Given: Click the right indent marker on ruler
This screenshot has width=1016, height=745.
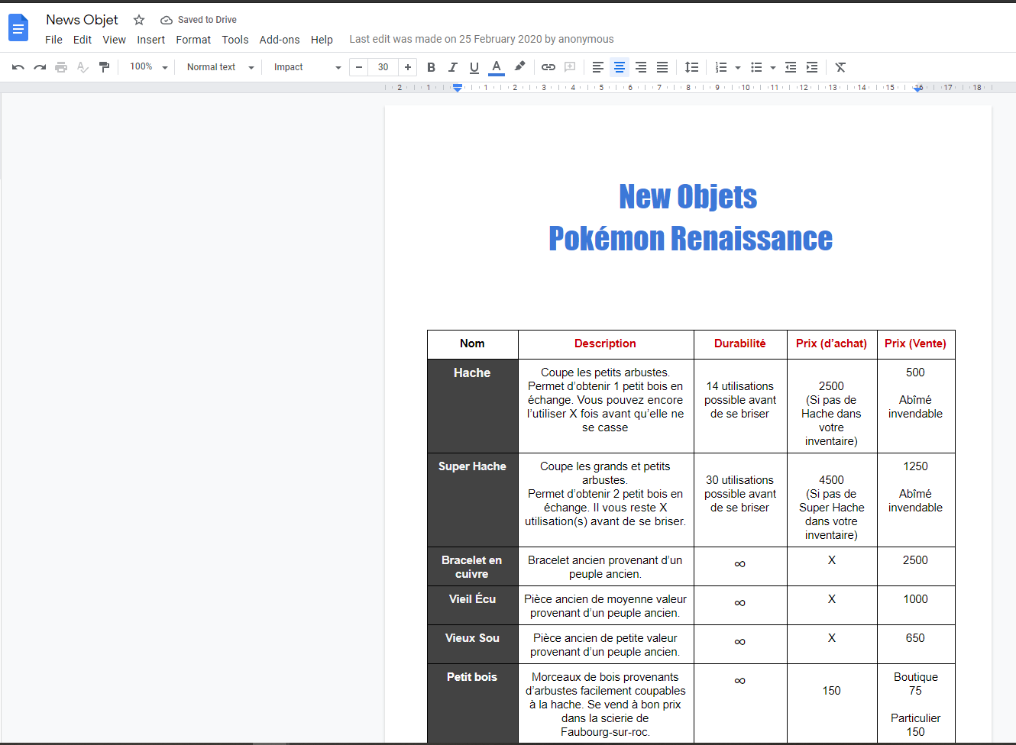Looking at the screenshot, I should point(918,89).
